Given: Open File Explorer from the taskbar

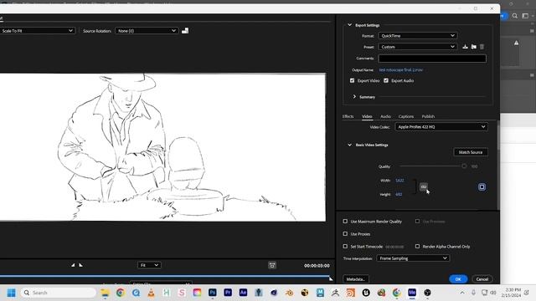Looking at the screenshot, I should (105, 293).
